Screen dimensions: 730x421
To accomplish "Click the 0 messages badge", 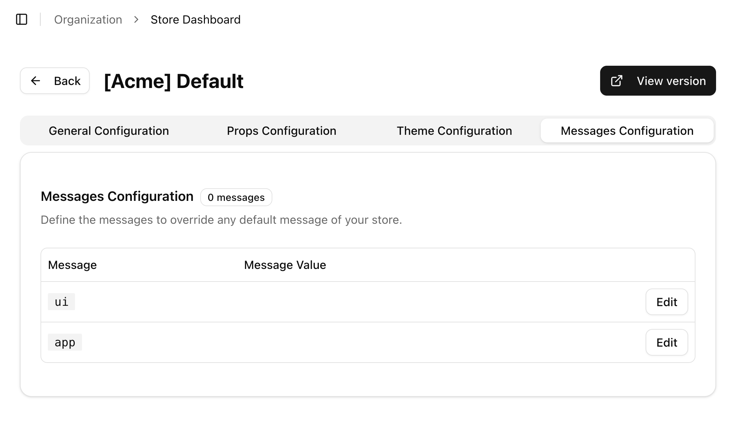I will (x=236, y=197).
